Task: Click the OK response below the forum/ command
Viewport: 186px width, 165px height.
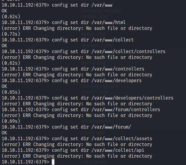Action: click(4, 133)
